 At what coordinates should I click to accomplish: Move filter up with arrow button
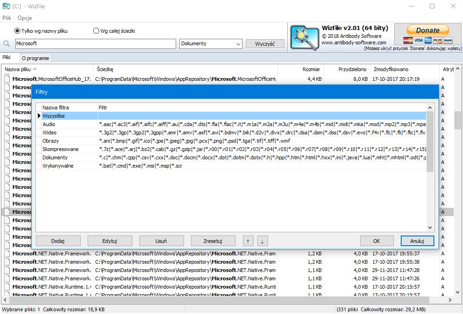(248, 241)
